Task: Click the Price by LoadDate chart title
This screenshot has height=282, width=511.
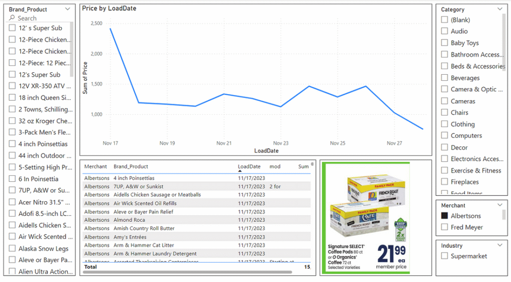Action: 109,8
